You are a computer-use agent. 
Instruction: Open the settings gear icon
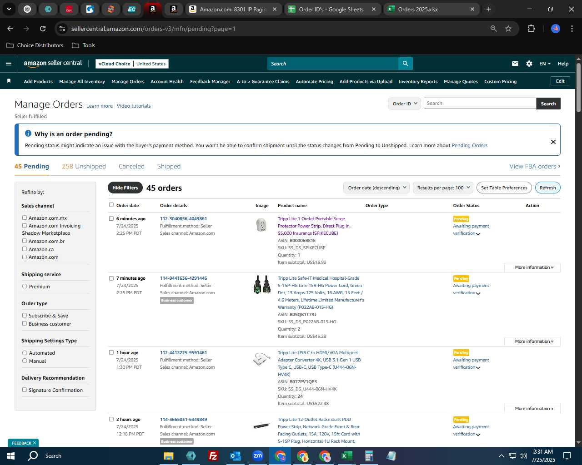[x=529, y=64]
